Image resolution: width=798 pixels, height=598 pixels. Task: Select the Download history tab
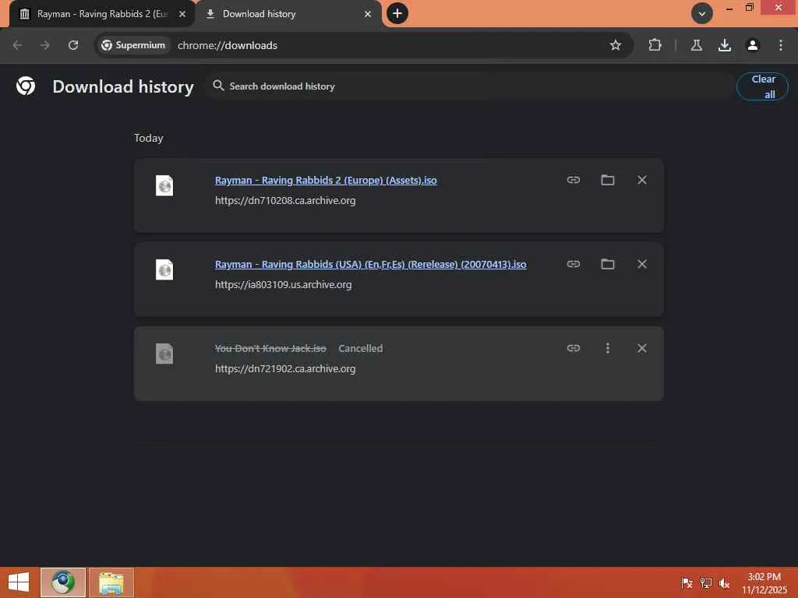(288, 14)
